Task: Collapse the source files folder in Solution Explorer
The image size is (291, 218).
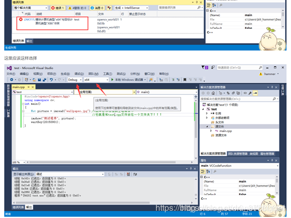Action: (x=207, y=126)
